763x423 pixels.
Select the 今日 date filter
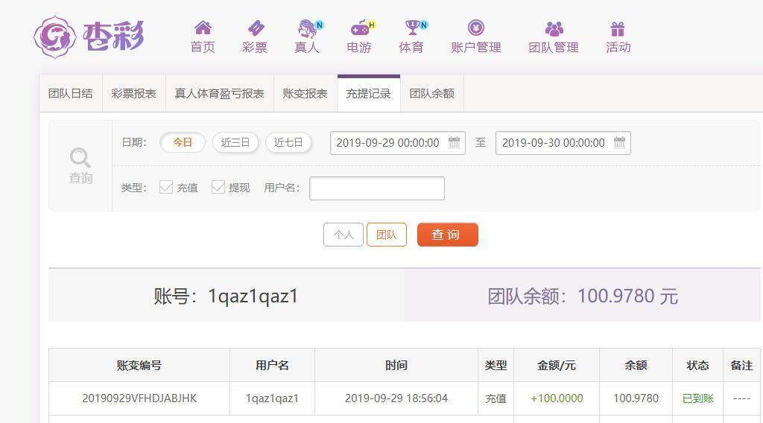point(183,142)
